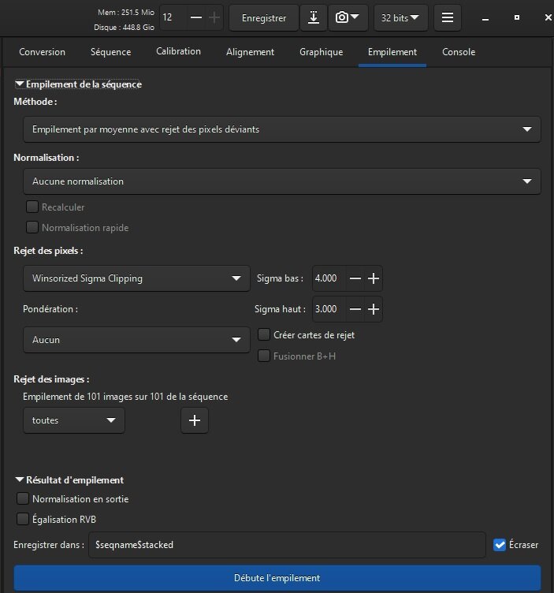Click the plus button beside image rejection filter
Screen dimensions: 554x593
coord(195,420)
